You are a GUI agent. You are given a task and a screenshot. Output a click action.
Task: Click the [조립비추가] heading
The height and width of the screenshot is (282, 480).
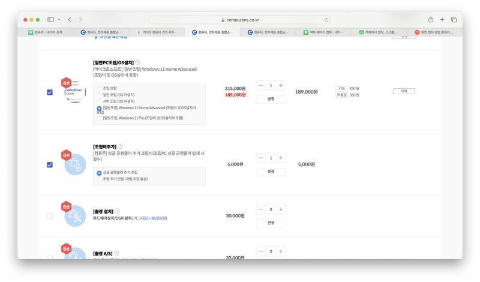coord(104,146)
